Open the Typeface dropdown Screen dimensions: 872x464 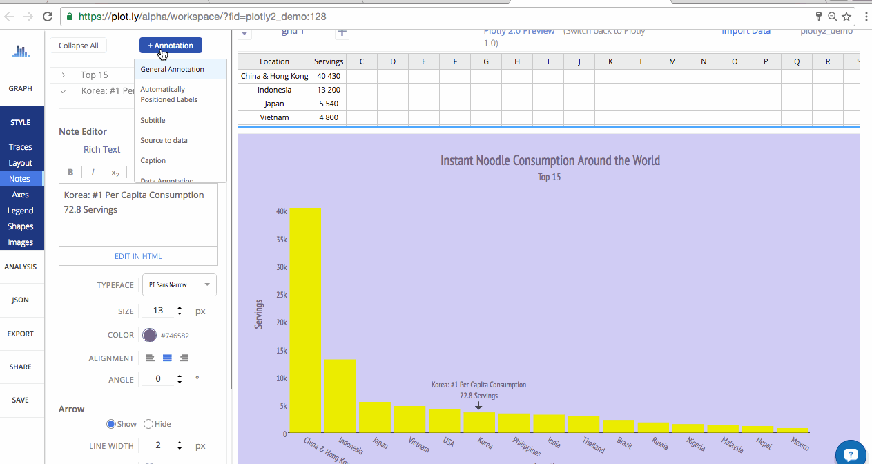coord(179,284)
